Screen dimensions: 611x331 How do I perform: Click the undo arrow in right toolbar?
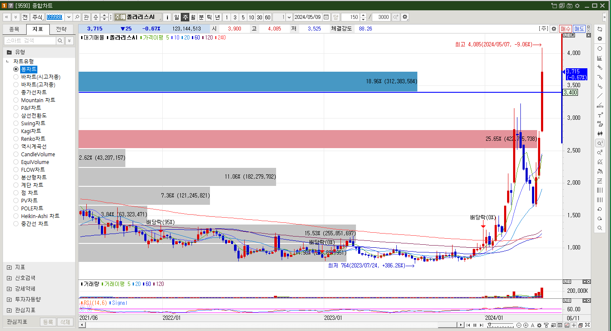click(600, 209)
